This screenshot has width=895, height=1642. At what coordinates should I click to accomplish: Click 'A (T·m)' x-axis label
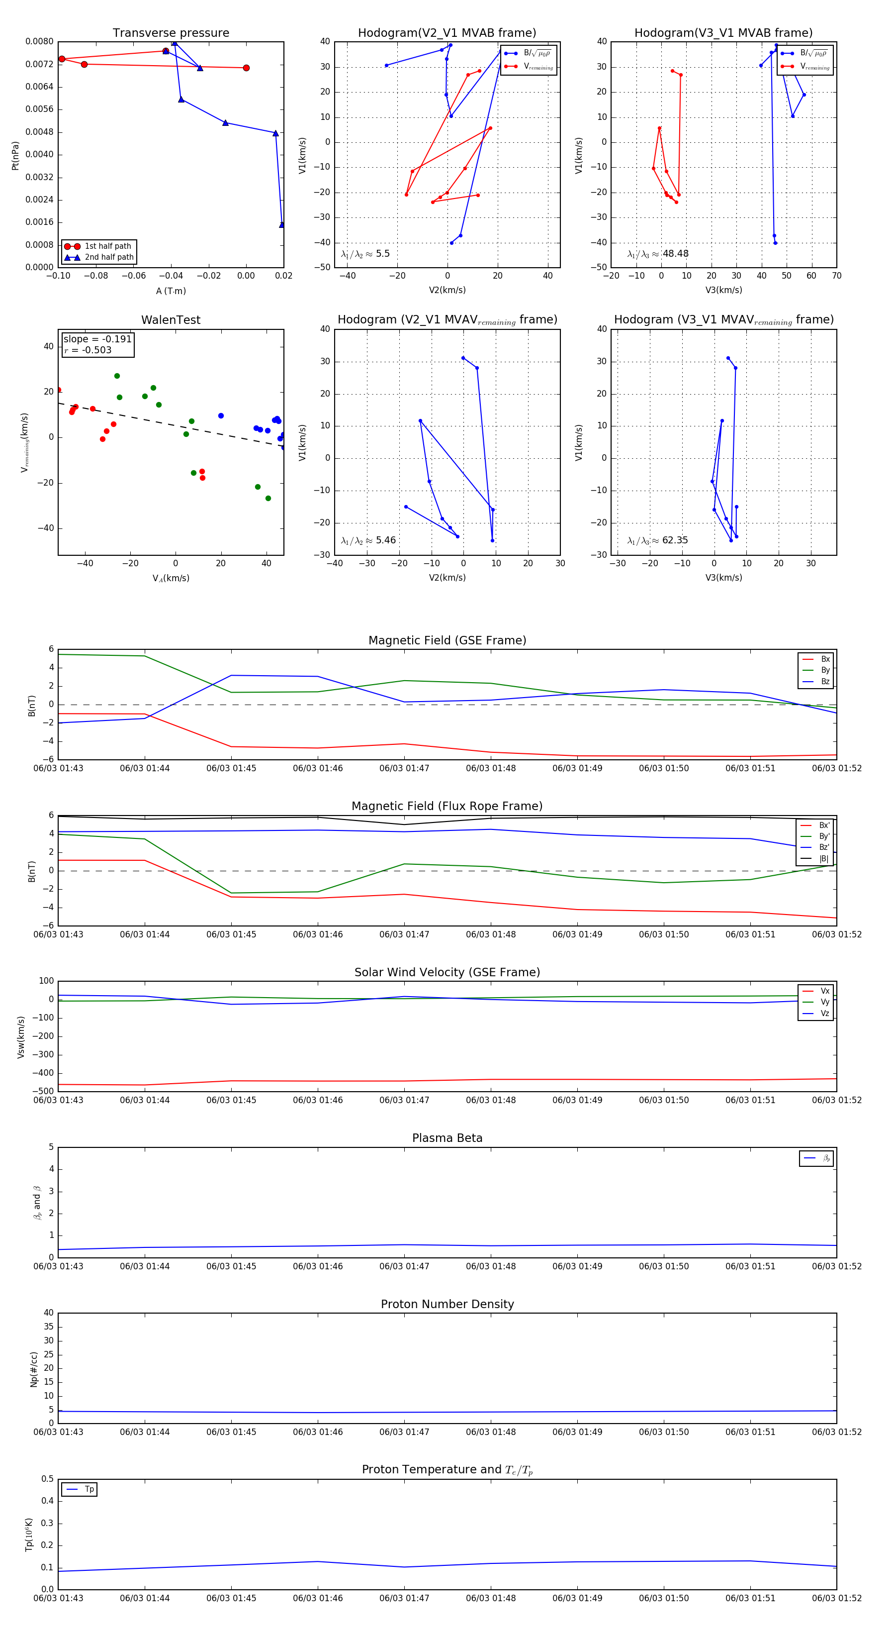tap(171, 291)
